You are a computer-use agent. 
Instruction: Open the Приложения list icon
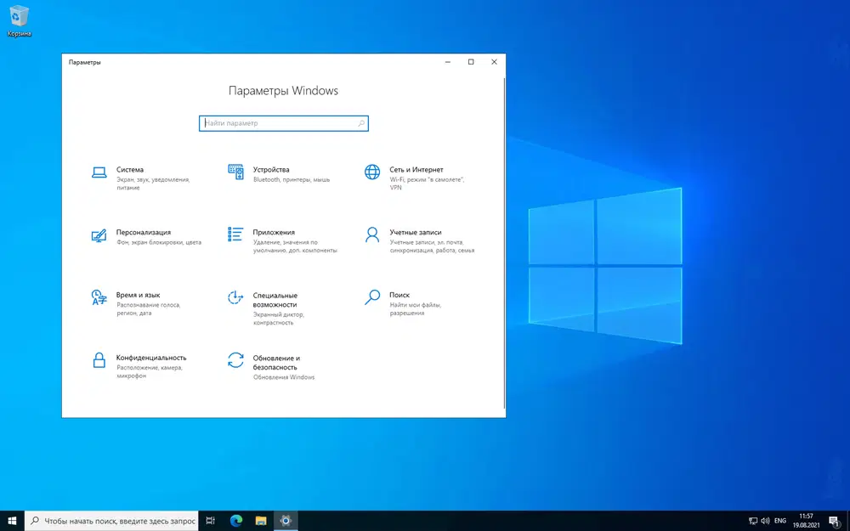pyautogui.click(x=235, y=234)
